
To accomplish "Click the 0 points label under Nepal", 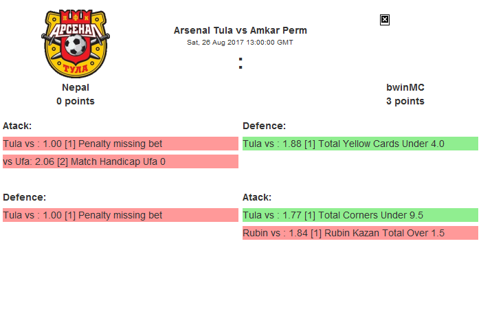I will coord(76,101).
